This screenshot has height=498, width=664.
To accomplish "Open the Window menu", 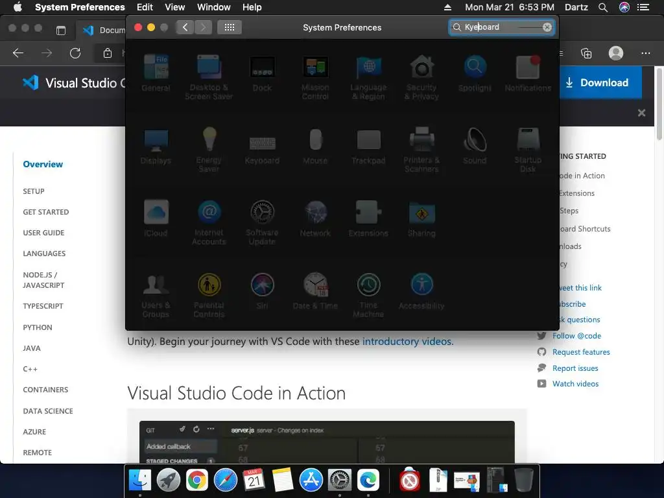I will coord(214,7).
